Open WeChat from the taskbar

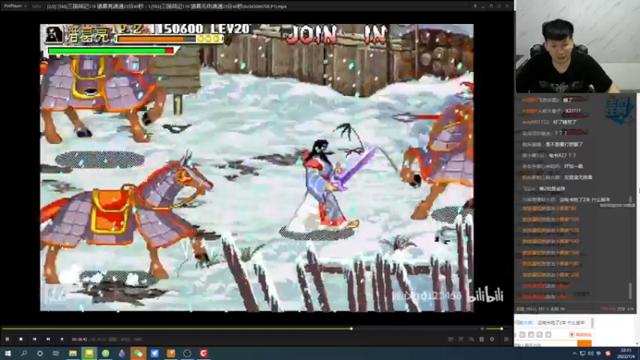(138, 354)
